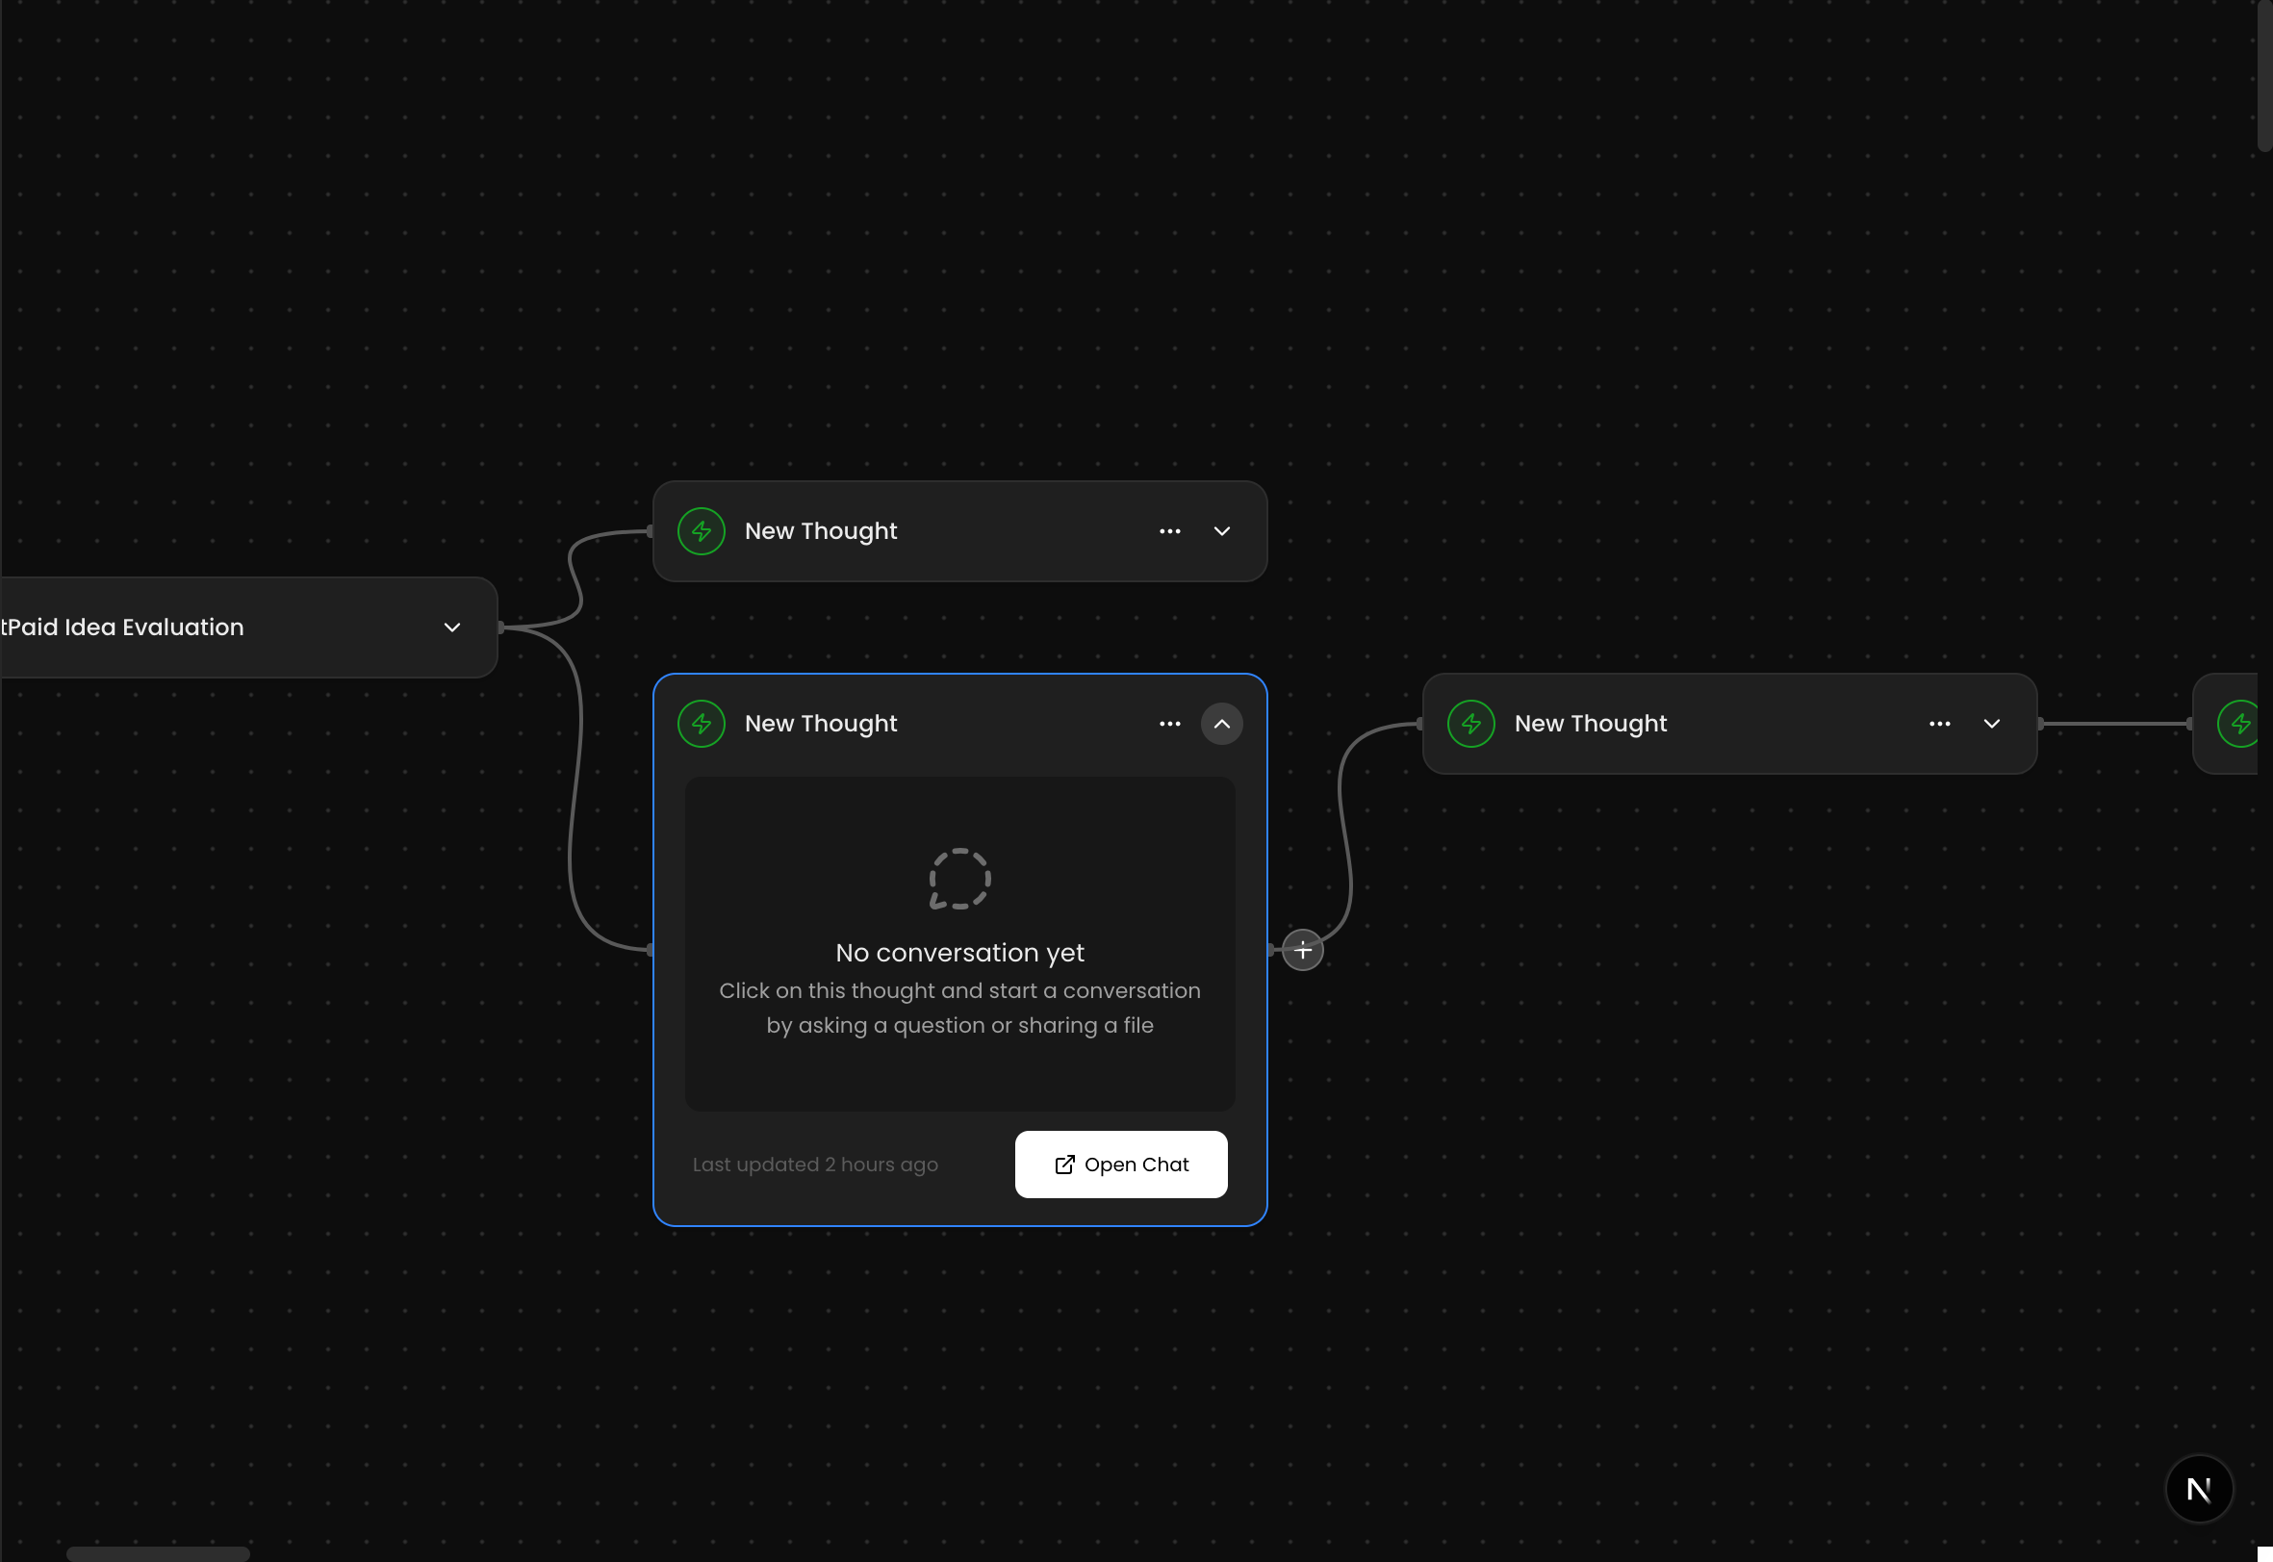Image resolution: width=2273 pixels, height=1562 pixels.
Task: Open the more options menu on the top New Thought node
Action: (1170, 530)
